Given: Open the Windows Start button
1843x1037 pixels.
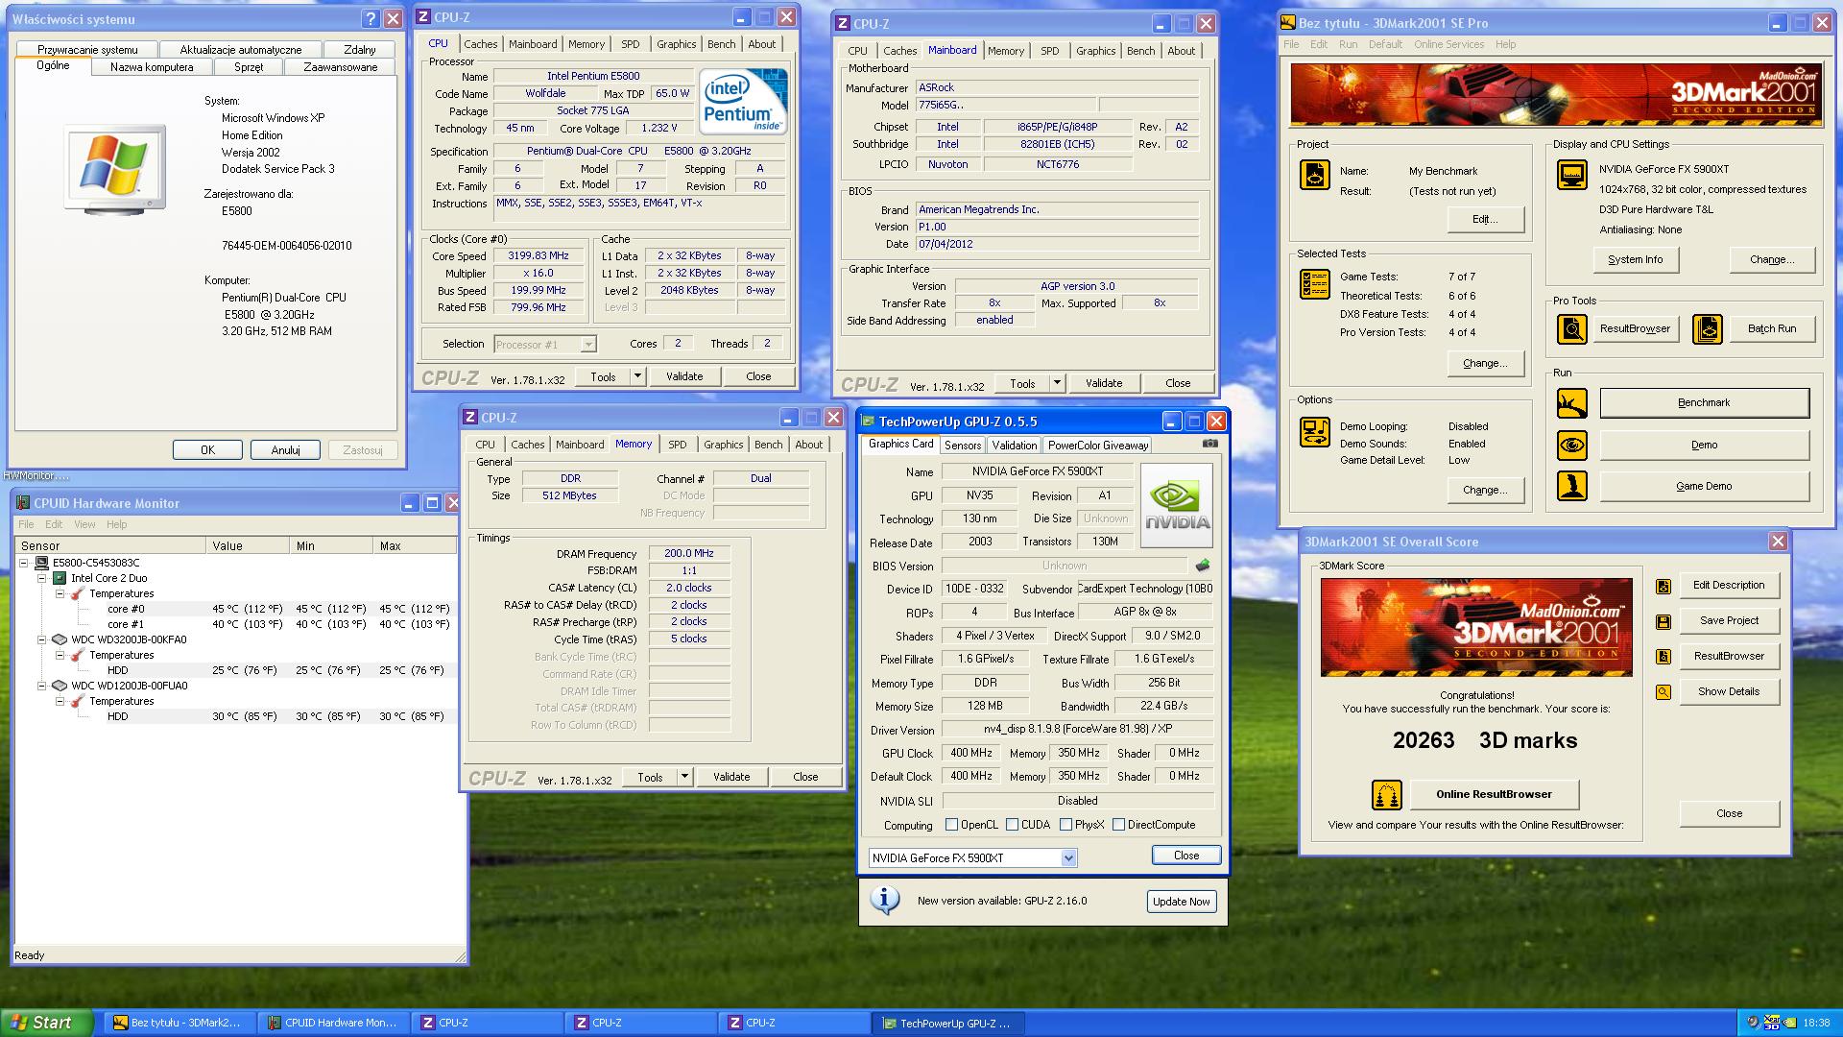Looking at the screenshot, I should [47, 1023].
